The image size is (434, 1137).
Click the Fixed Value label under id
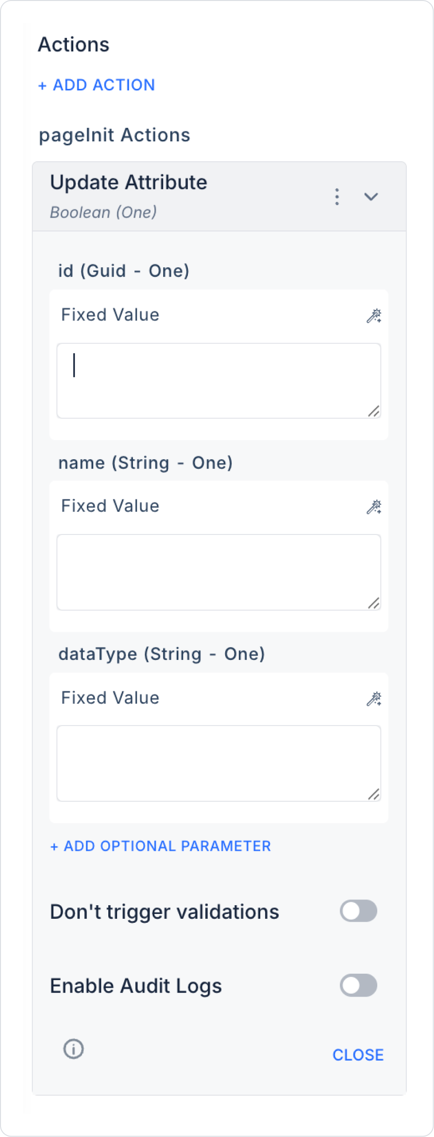tap(110, 315)
